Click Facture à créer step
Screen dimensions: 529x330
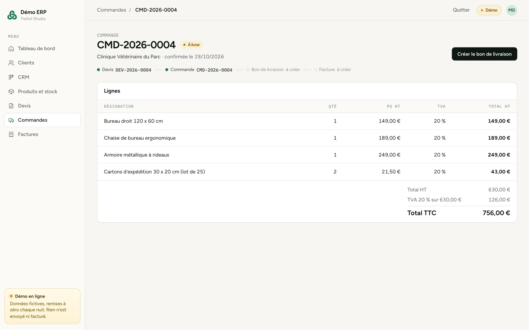click(x=332, y=70)
